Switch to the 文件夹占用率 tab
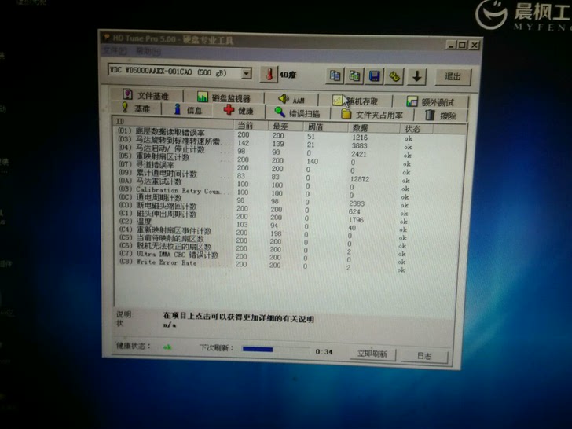Viewport: 572px width, 429px height. tap(372, 115)
